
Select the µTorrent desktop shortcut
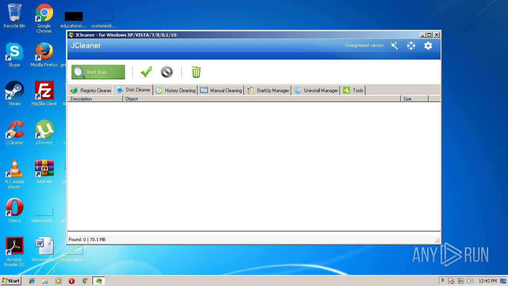(x=44, y=133)
